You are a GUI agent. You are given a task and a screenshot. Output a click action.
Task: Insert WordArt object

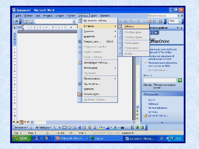click(79, 127)
